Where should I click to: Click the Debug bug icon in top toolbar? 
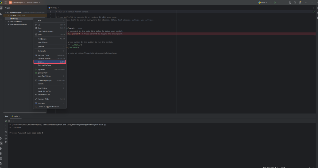(274, 2)
